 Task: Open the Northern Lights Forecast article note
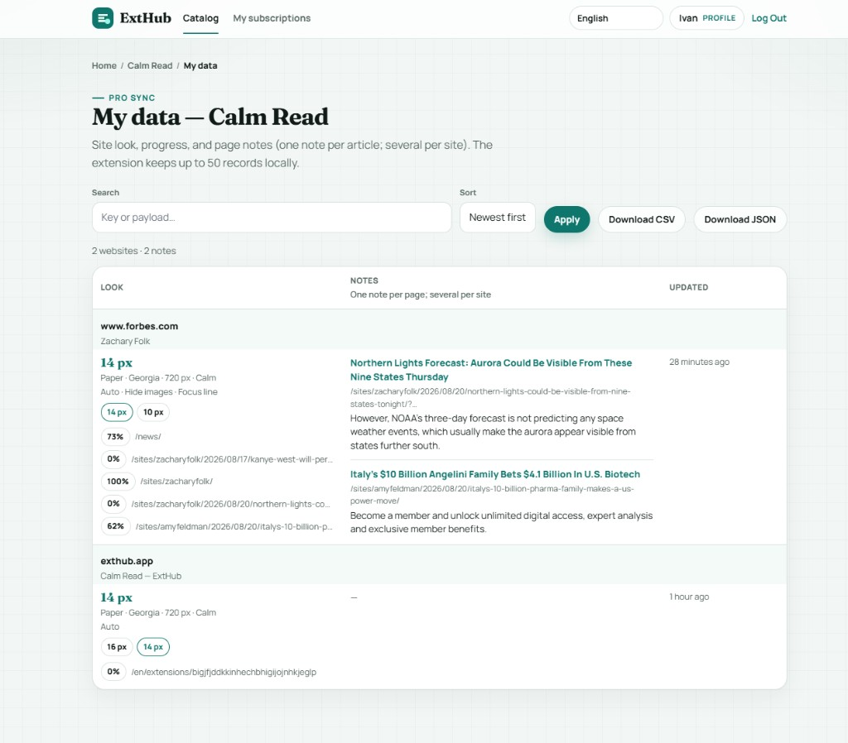(x=491, y=370)
